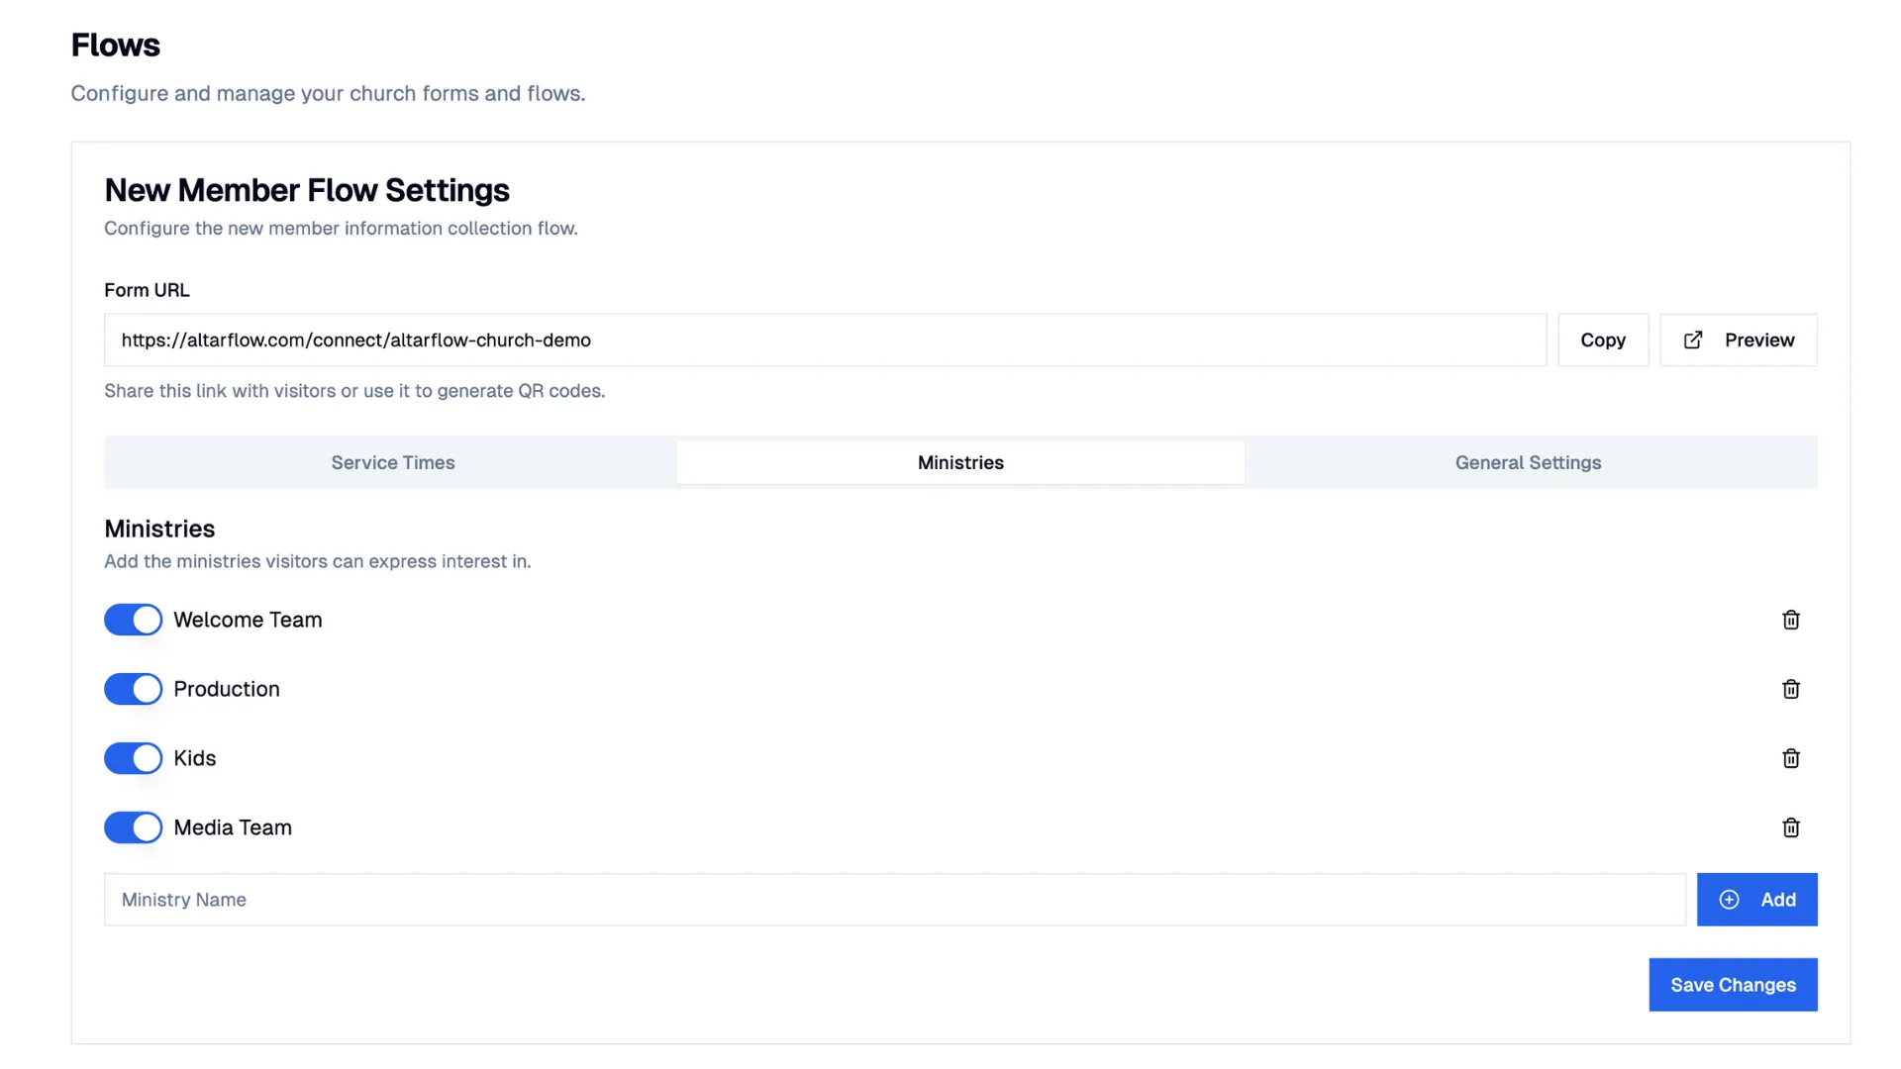Click the external link icon beside Preview

(x=1692, y=340)
